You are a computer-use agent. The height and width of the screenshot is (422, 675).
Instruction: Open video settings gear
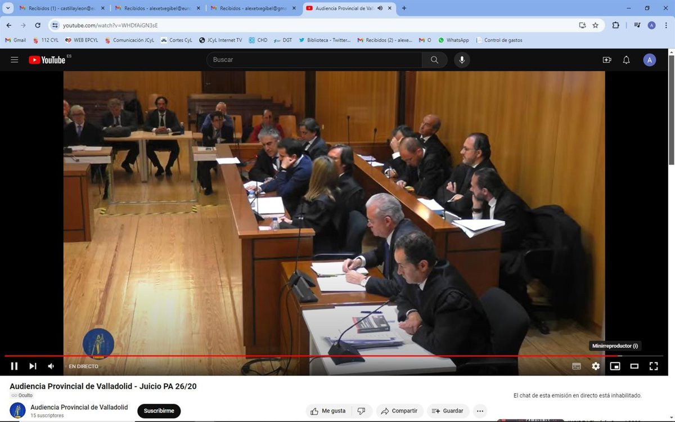[596, 366]
